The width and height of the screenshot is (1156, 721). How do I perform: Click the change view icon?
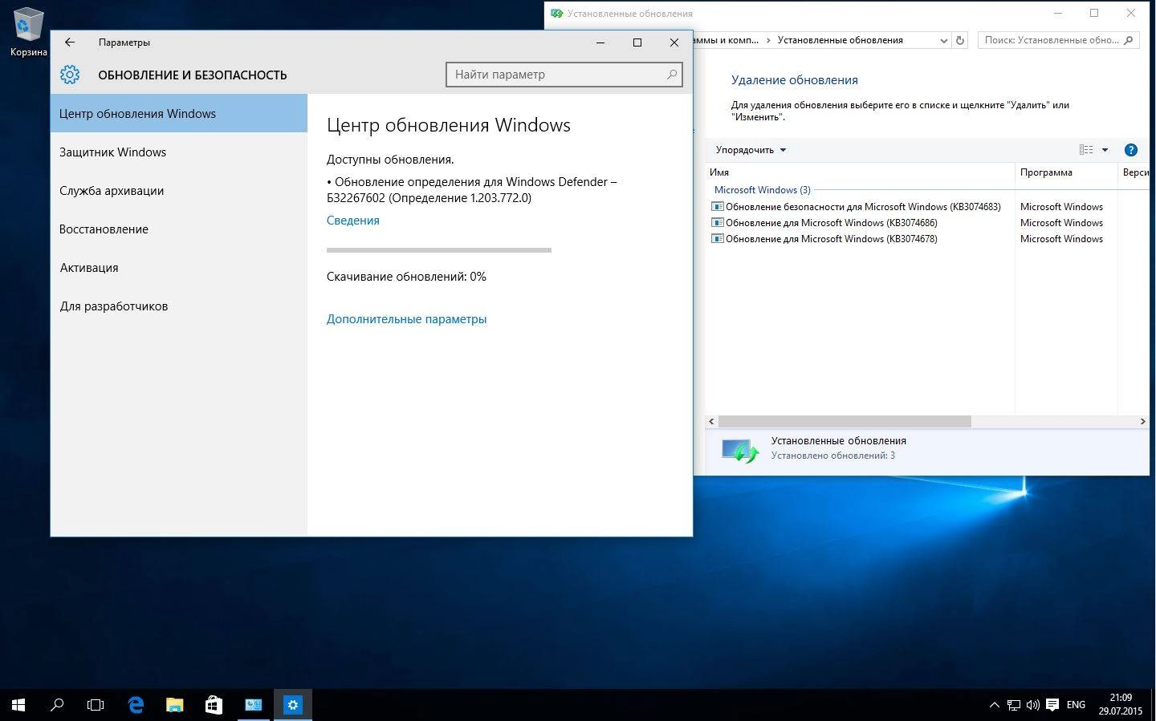1086,150
